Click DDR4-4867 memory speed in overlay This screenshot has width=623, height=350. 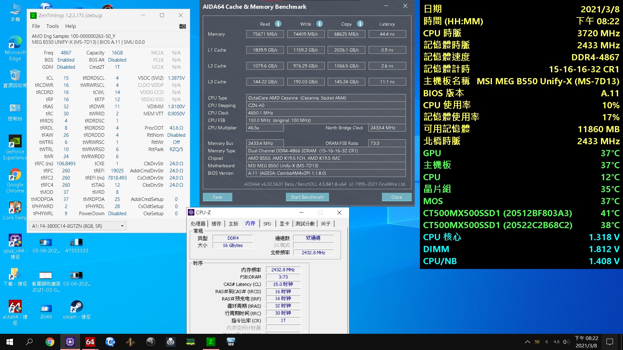click(x=595, y=57)
